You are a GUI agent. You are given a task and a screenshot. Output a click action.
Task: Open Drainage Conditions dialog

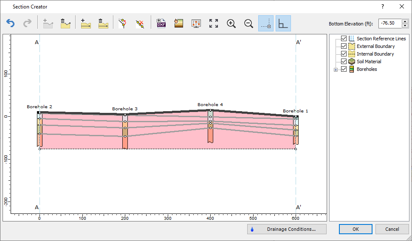click(287, 229)
